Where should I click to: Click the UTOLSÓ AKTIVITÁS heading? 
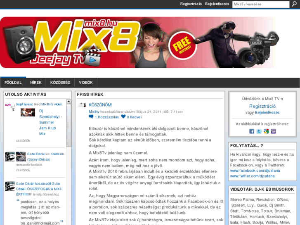pyautogui.click(x=26, y=95)
